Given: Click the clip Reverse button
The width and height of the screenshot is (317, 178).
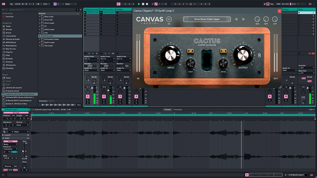Looking at the screenshot, I should tap(8, 166).
